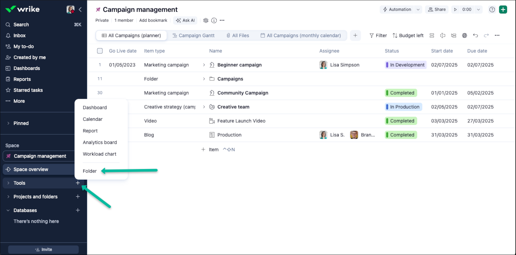The image size is (516, 255).
Task: Expand the Pinned section in sidebar
Action: (8, 123)
